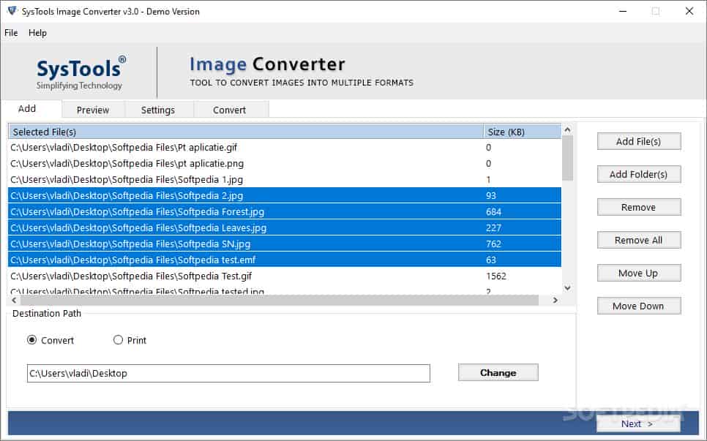Select the Convert radio option
This screenshot has height=441, width=707.
[50, 340]
